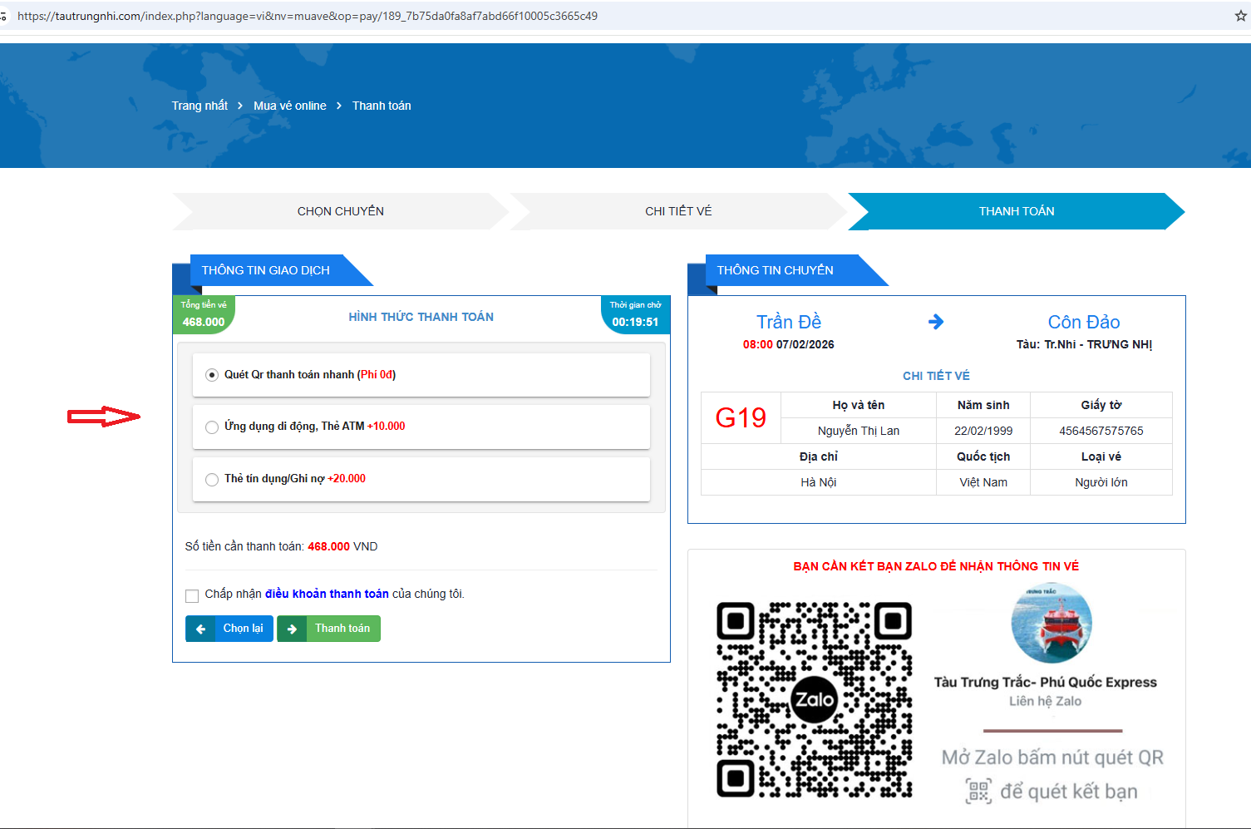Click the Zalo QR code image
The image size is (1251, 829).
click(x=814, y=699)
